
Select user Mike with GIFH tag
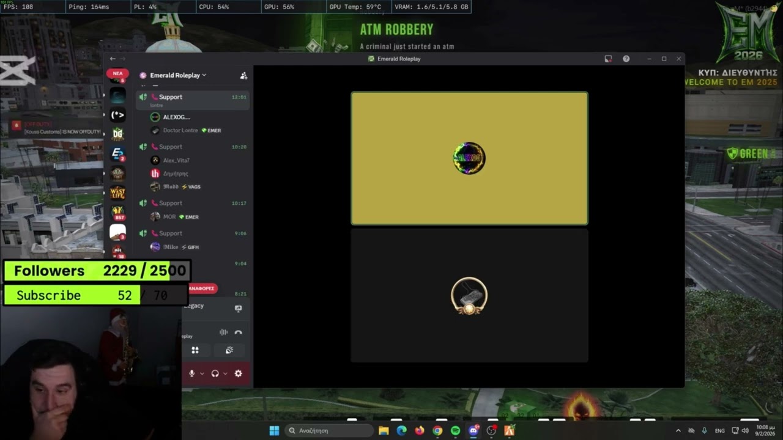click(x=175, y=247)
